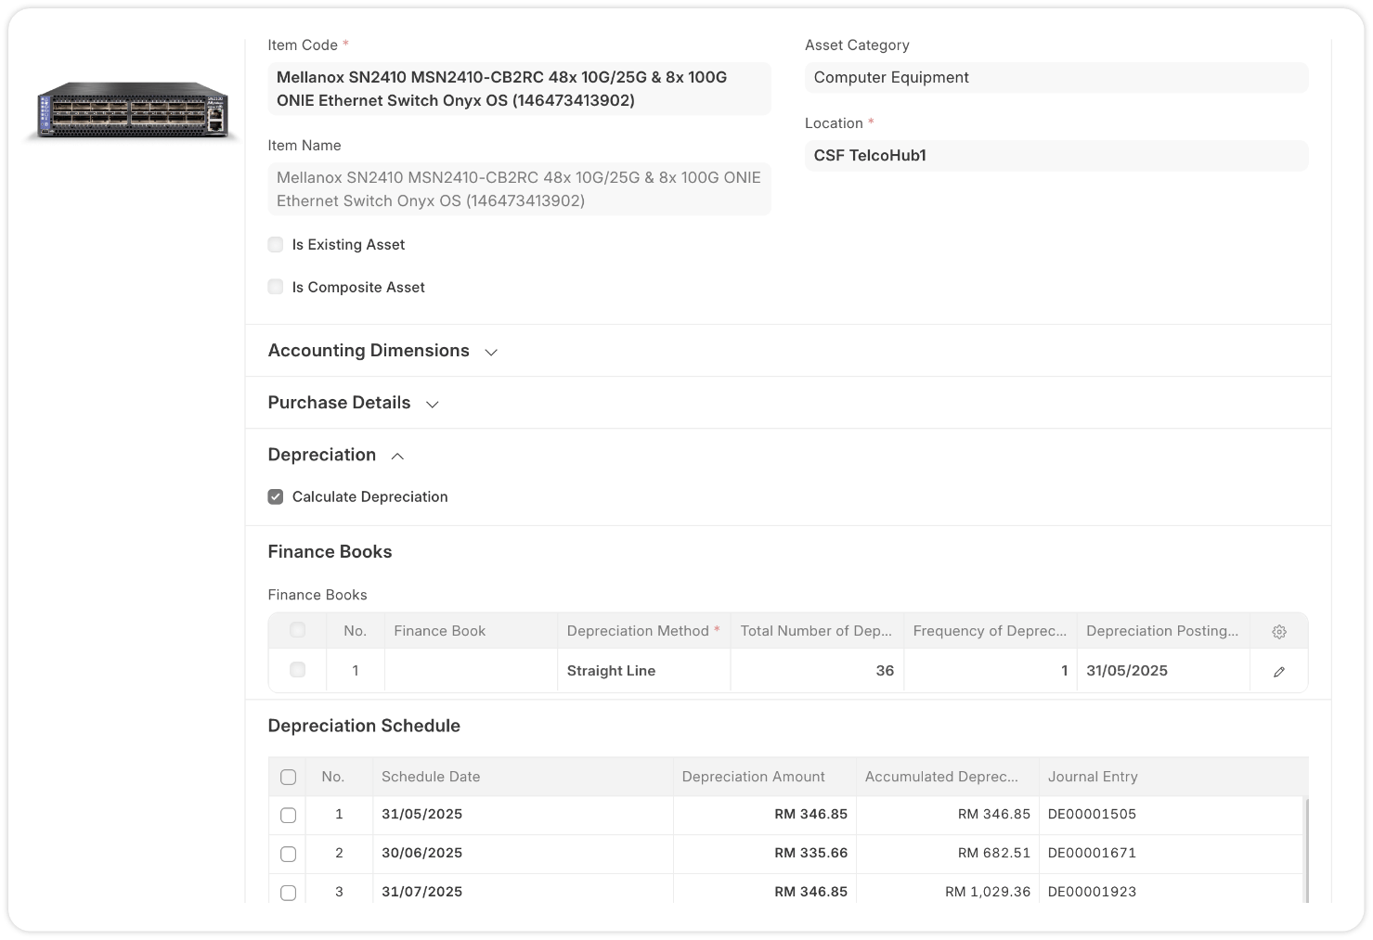This screenshot has height=940, width=1373.
Task: Open journal entry DE00001671
Action: [x=1092, y=854]
